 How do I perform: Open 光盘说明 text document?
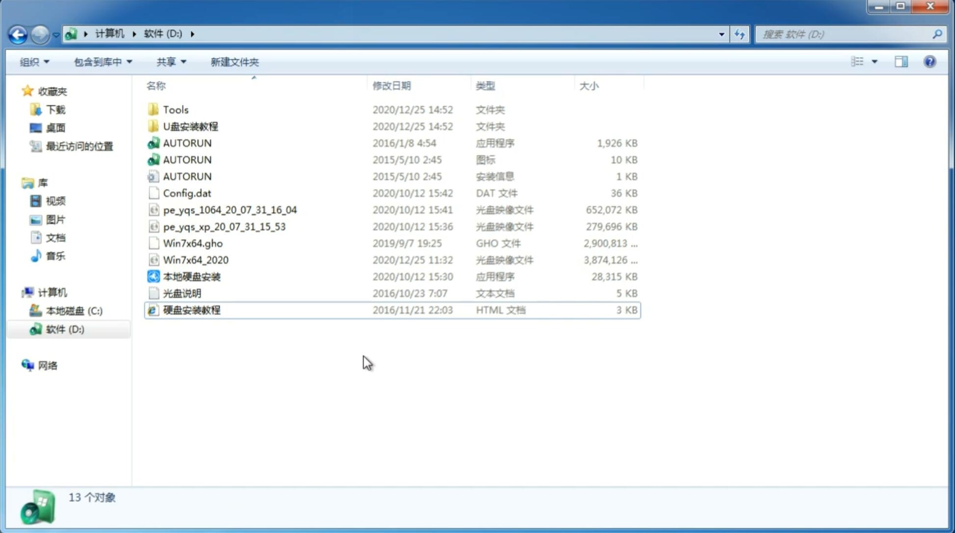pos(181,292)
